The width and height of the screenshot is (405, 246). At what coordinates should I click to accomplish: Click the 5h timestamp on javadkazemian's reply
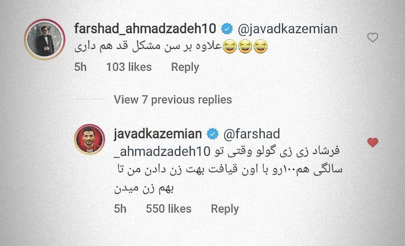(120, 209)
